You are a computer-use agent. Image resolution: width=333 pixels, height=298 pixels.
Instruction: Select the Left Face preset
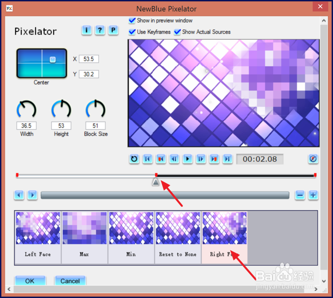tap(38, 237)
